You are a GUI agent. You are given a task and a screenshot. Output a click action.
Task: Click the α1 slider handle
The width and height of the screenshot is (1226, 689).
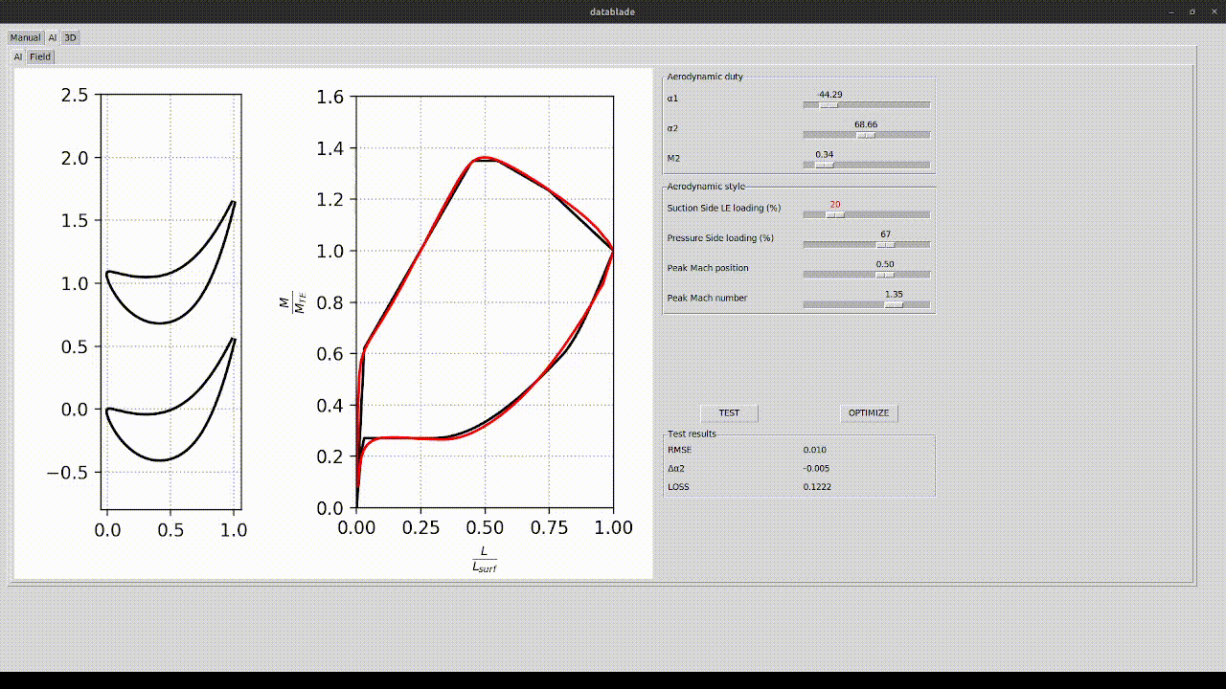[829, 105]
